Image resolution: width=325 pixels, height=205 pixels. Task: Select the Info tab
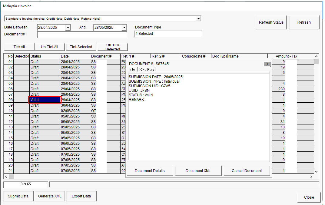point(132,69)
